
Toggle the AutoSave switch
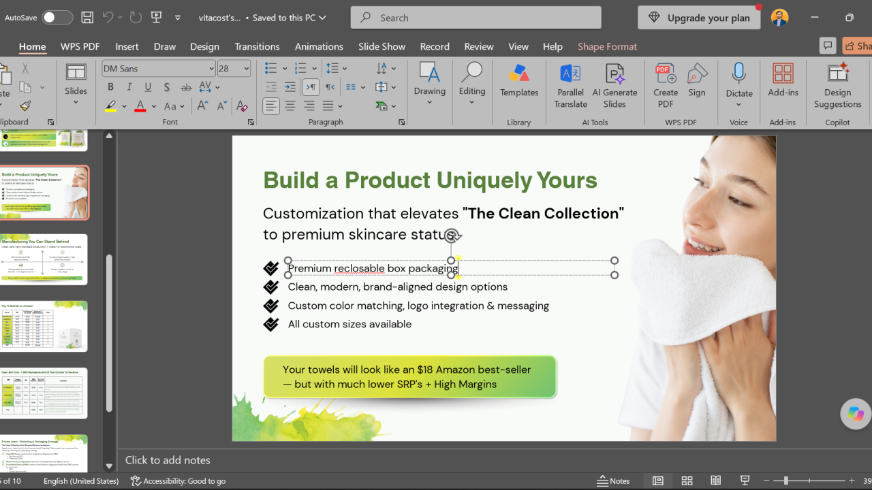(x=57, y=18)
